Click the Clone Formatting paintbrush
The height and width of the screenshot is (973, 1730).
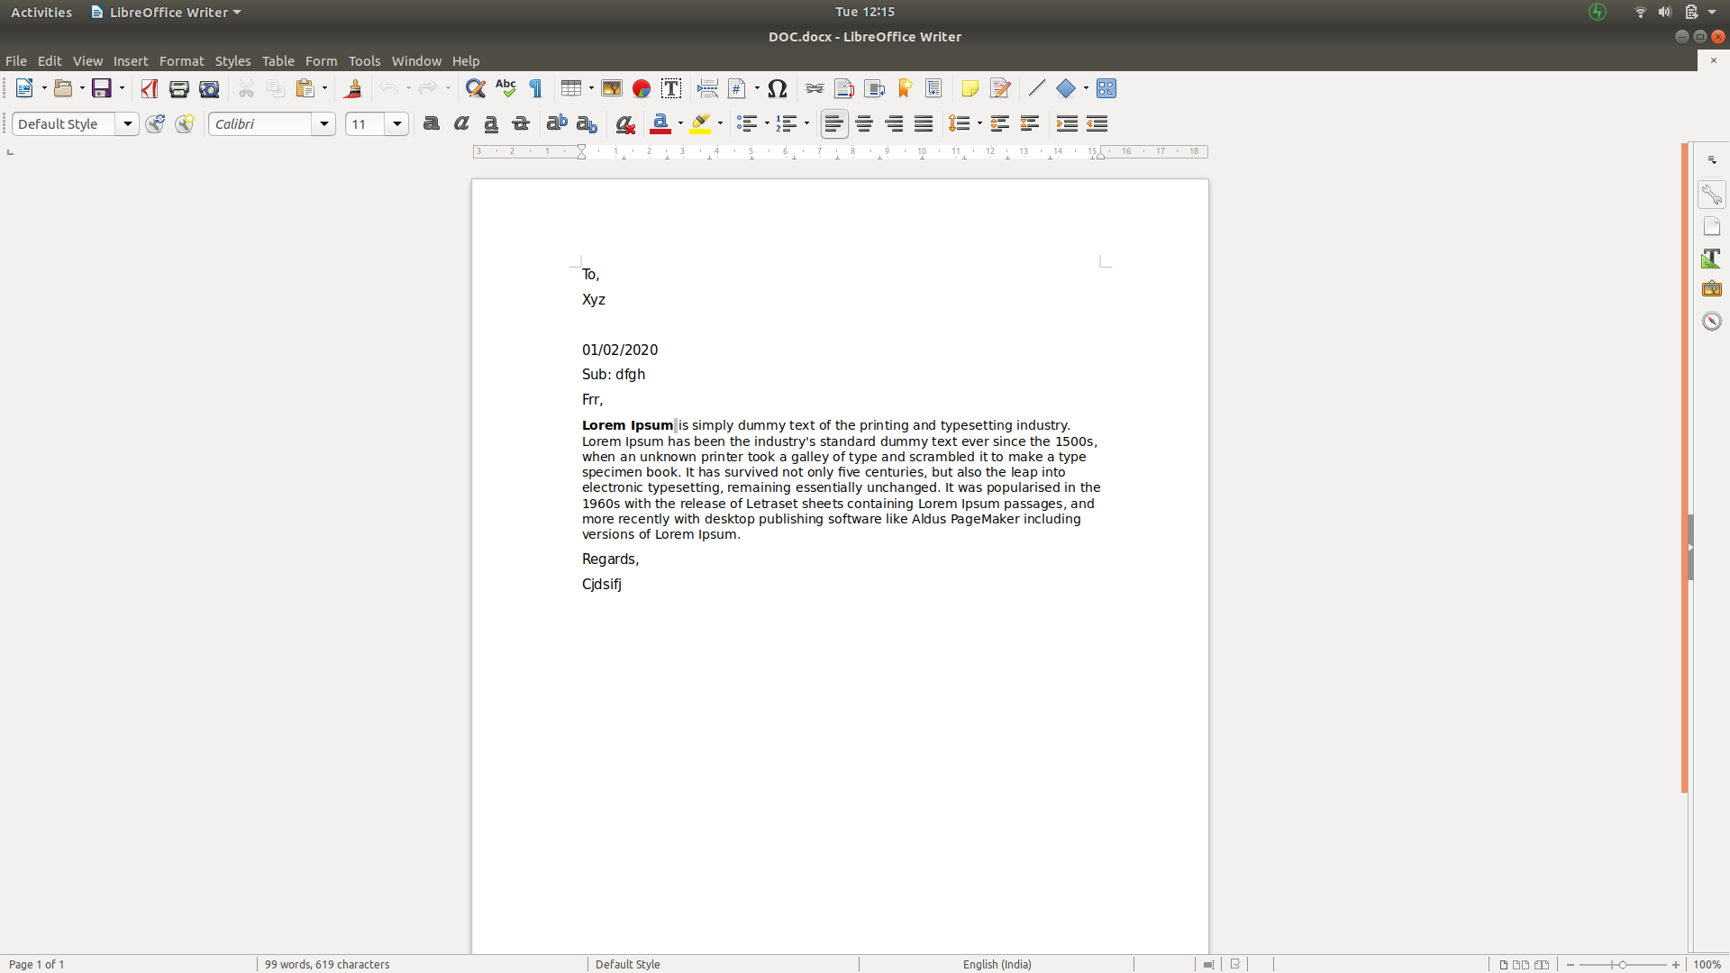[353, 88]
